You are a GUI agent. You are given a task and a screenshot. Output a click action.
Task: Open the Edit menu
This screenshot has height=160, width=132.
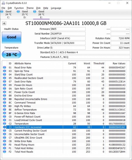coord(10,8)
